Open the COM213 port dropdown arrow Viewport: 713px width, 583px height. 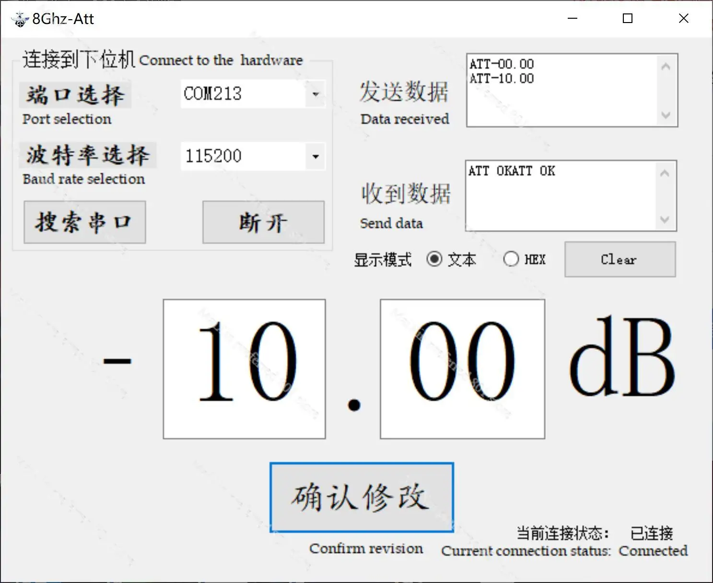pyautogui.click(x=316, y=94)
